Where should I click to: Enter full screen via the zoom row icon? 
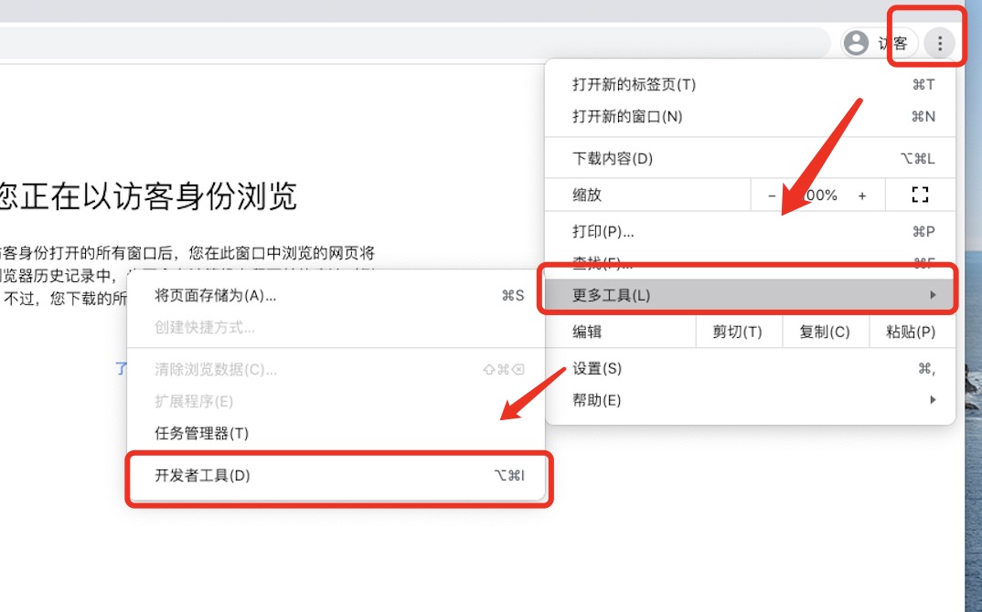pos(920,194)
